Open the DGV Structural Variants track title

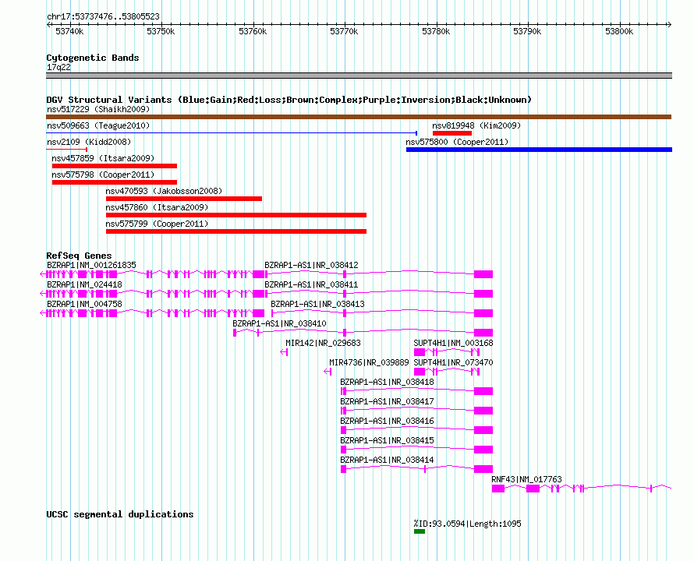(289, 100)
